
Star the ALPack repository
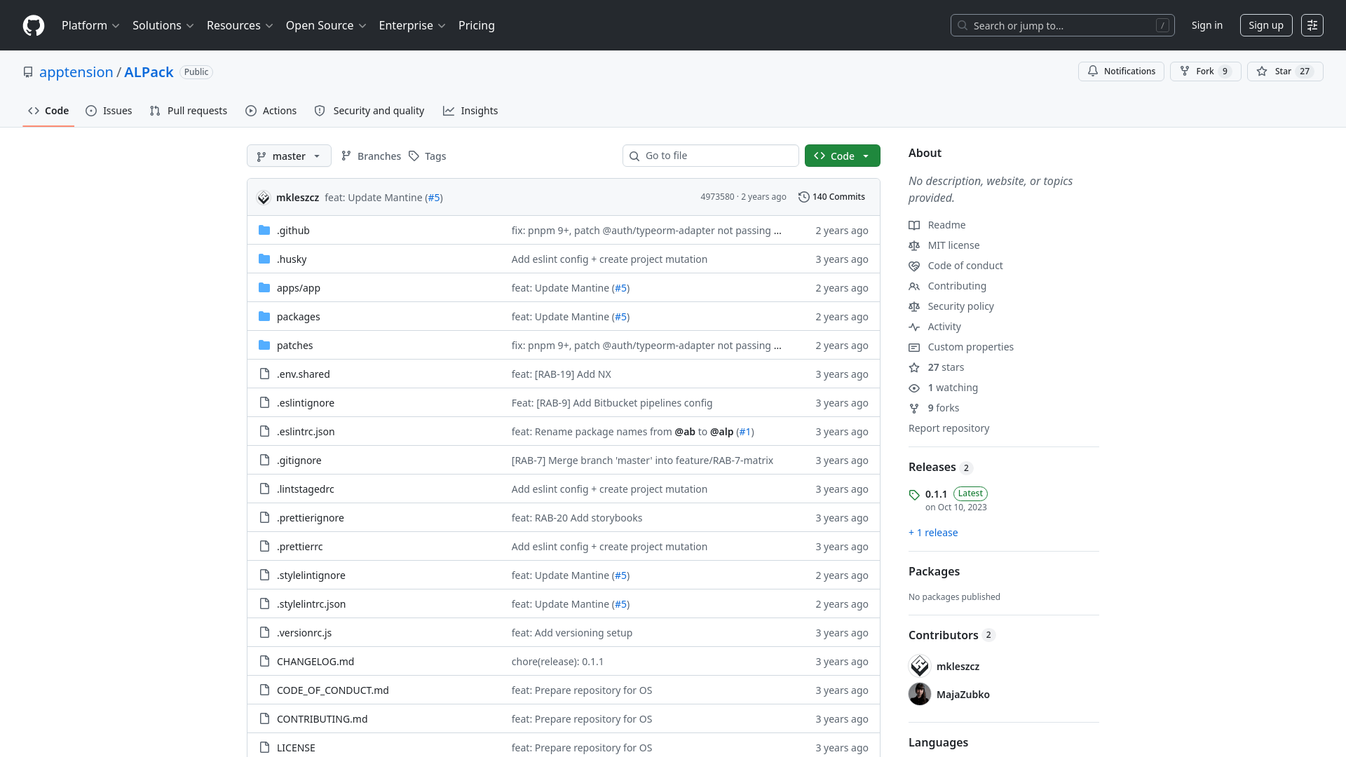[1285, 71]
